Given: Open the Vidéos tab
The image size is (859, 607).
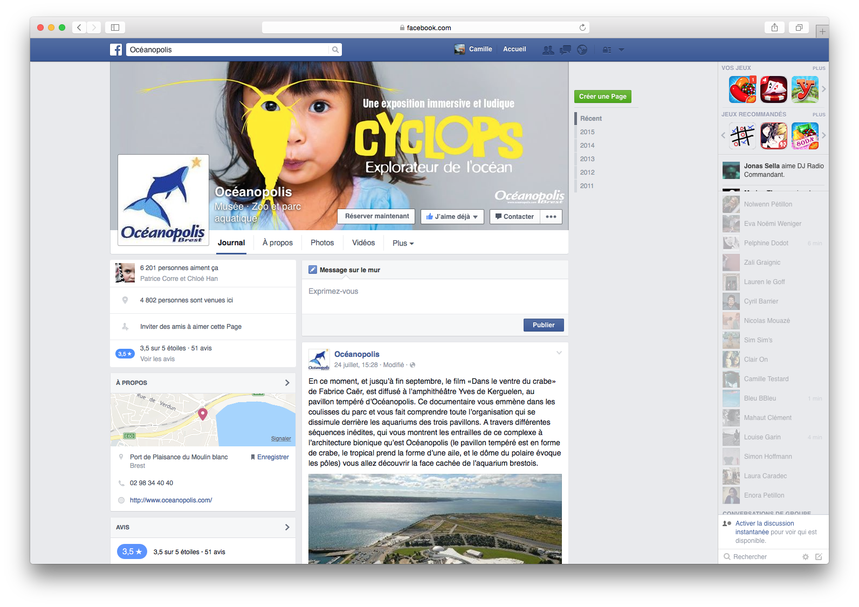Looking at the screenshot, I should click(x=363, y=243).
